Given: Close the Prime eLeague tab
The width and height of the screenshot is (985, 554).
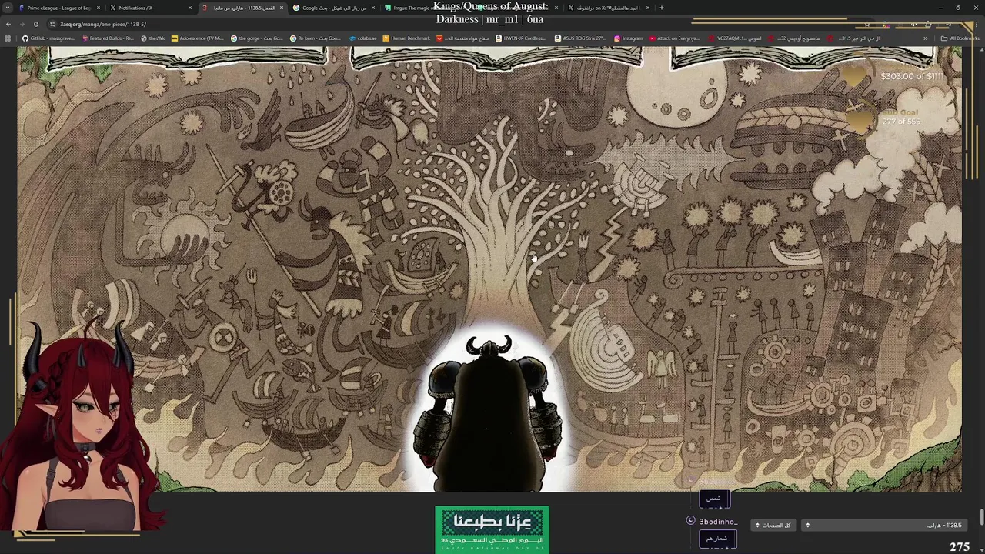Looking at the screenshot, I should (98, 8).
